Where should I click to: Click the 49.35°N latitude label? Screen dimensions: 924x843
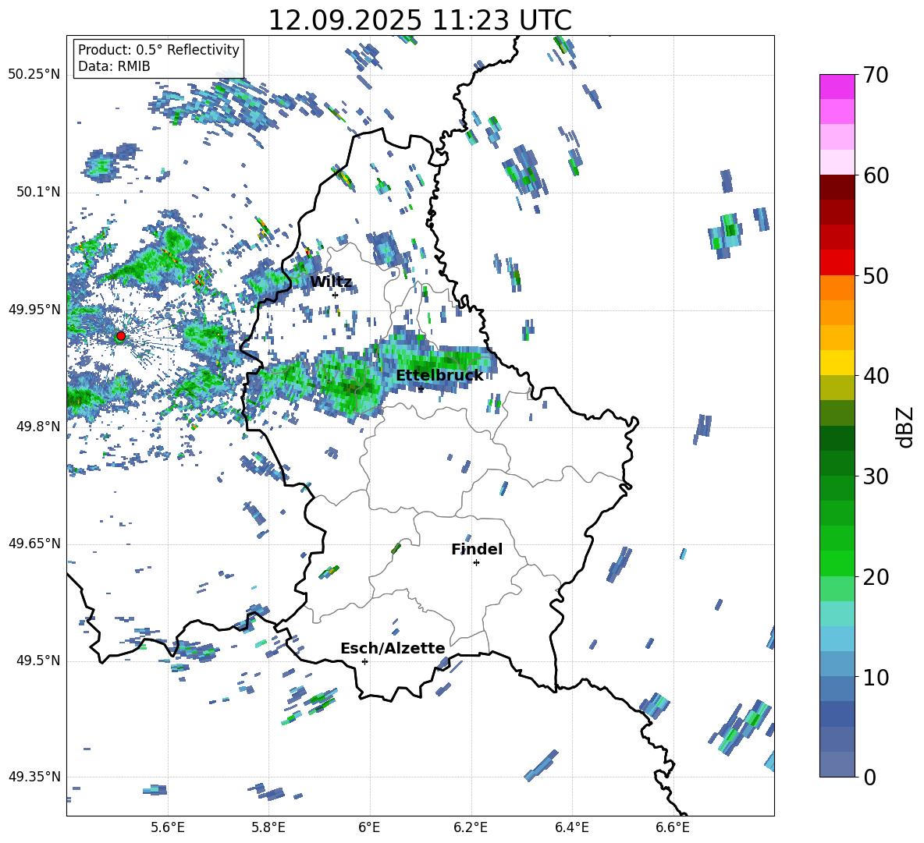pos(34,777)
